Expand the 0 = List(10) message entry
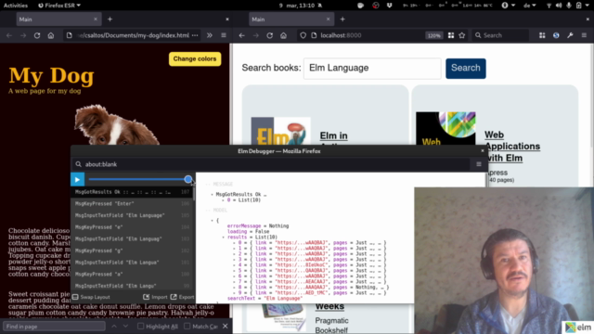Screen dimensions: 594x334 click(223, 200)
